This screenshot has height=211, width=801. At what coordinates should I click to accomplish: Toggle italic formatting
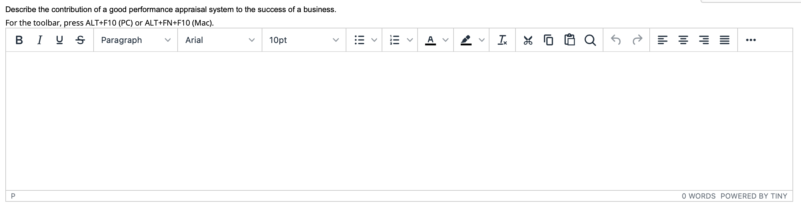[x=40, y=40]
